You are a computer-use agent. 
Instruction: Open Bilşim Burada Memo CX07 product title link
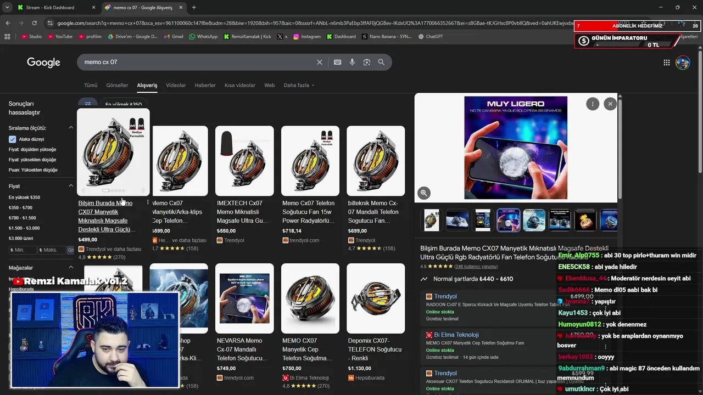pos(107,216)
